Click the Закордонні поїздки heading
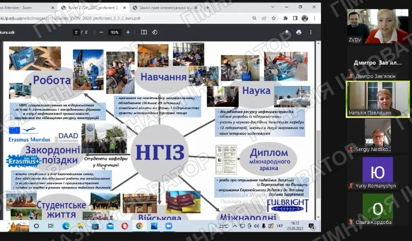Image resolution: width=412 pixels, height=241 pixels. [x=53, y=155]
